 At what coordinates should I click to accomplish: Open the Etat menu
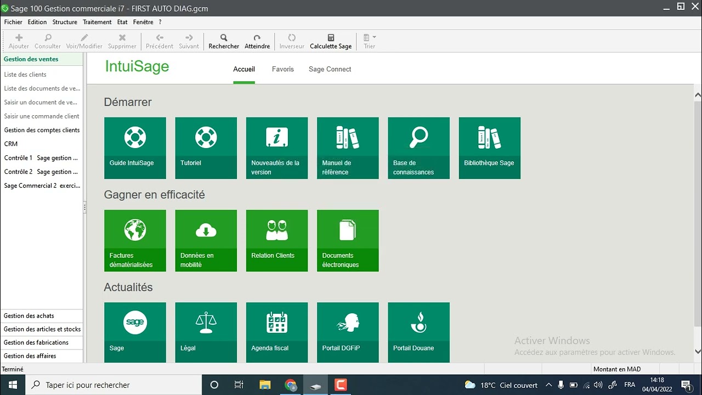tap(122, 22)
